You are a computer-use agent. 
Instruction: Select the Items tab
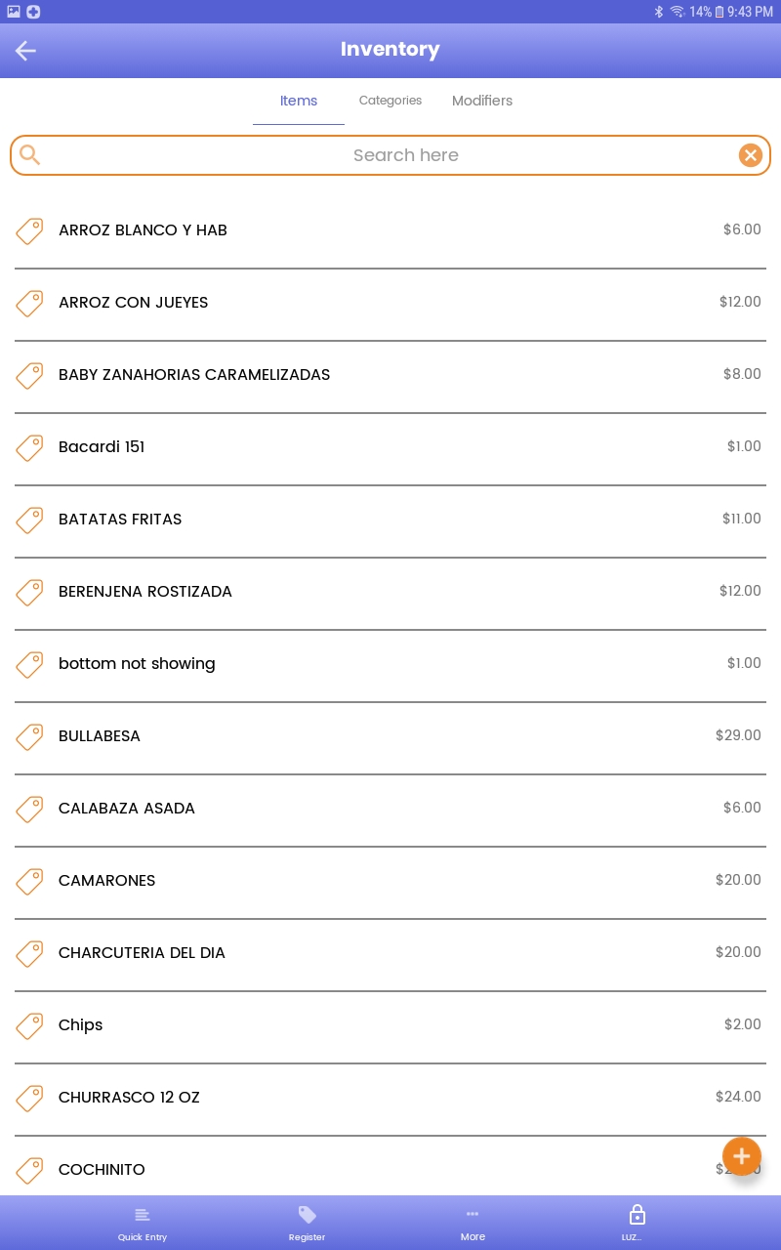[299, 101]
